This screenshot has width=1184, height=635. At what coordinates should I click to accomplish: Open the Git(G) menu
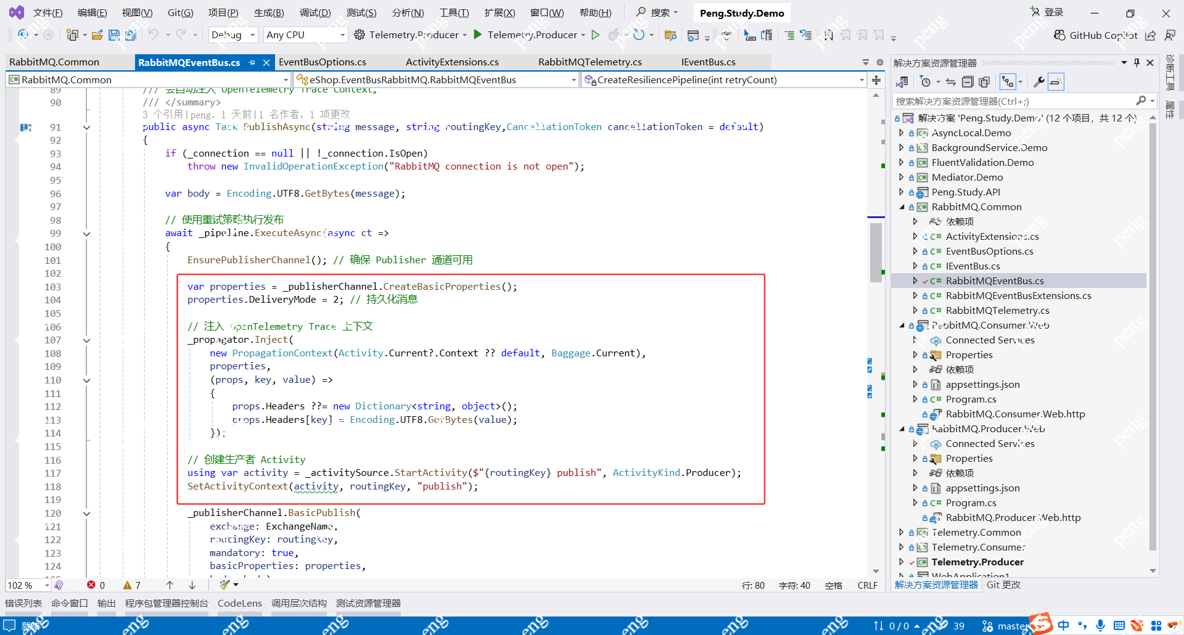tap(181, 13)
